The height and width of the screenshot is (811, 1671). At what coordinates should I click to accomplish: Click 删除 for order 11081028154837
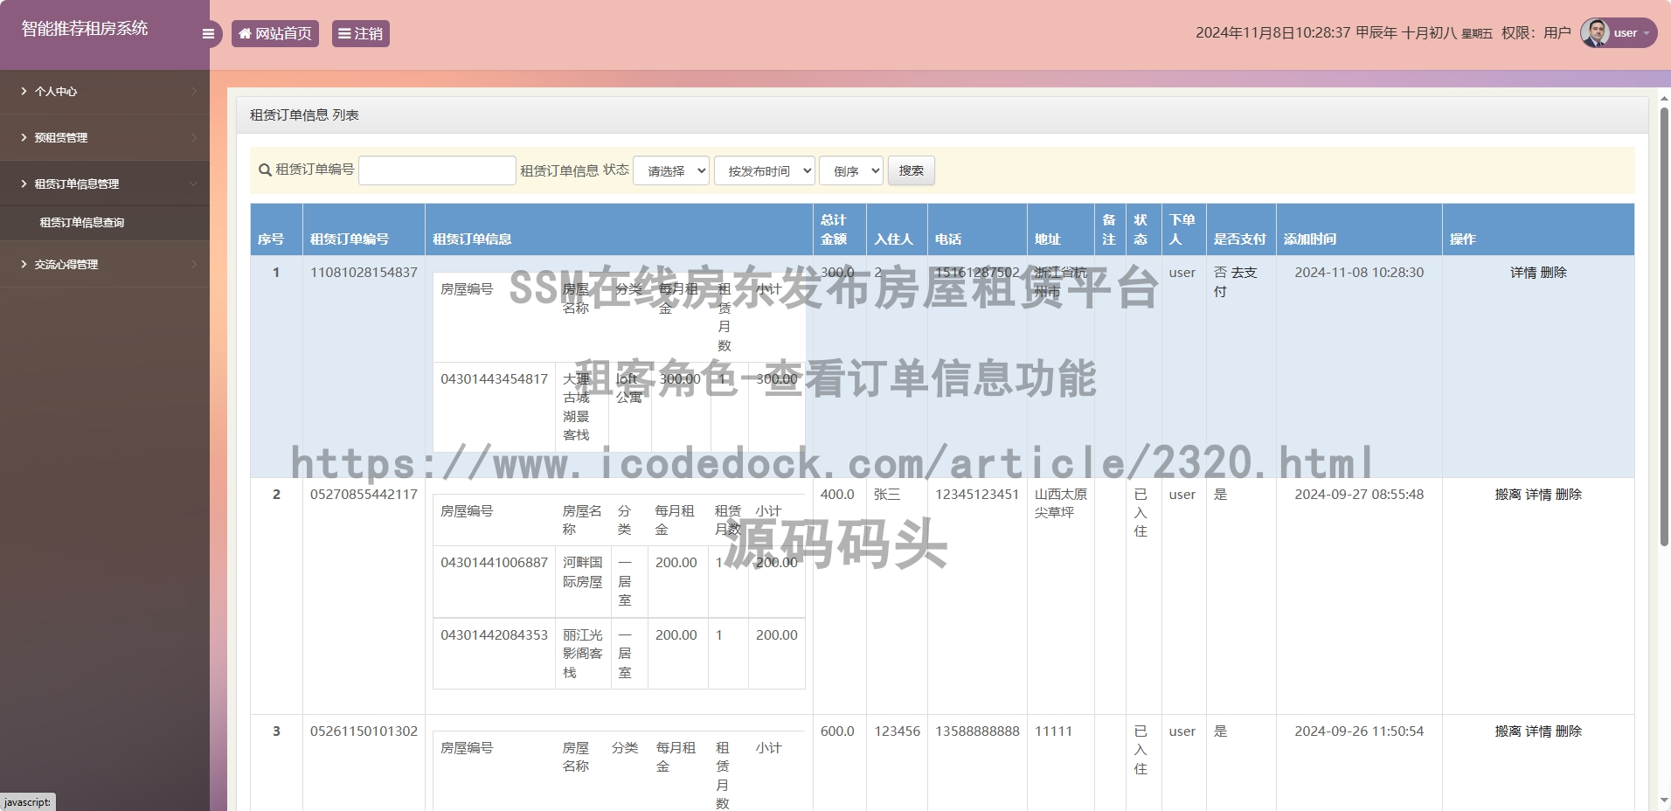point(1553,273)
